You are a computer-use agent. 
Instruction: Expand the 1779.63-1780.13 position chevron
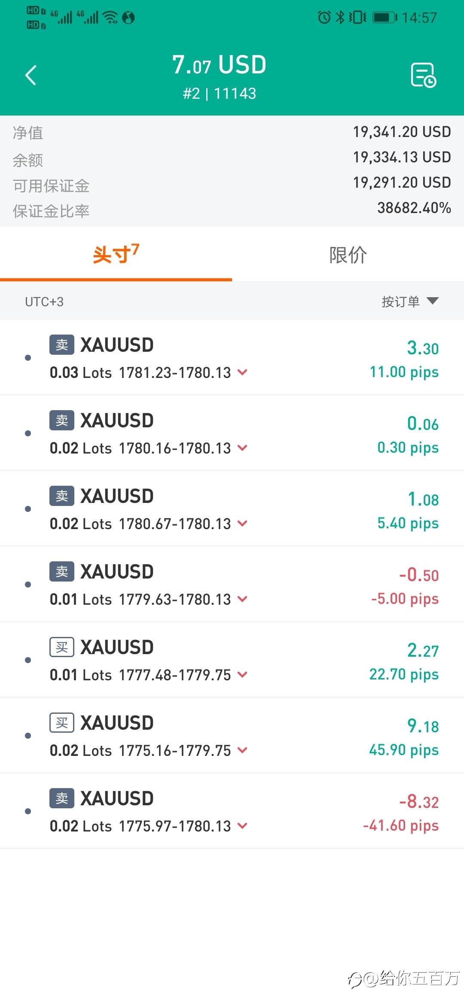(x=243, y=599)
